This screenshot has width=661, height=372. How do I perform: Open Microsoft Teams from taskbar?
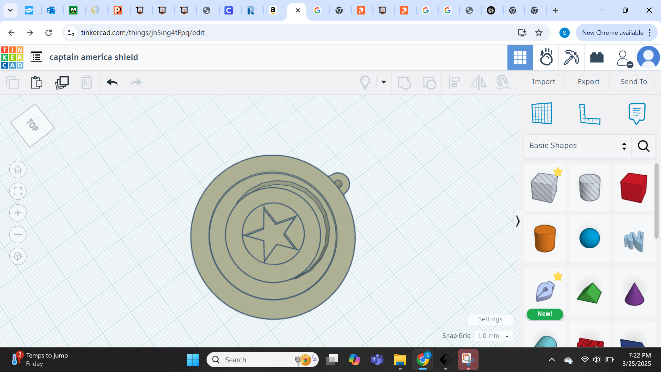[x=377, y=360]
